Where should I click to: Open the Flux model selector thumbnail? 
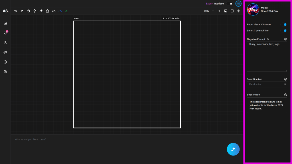pos(253,9)
